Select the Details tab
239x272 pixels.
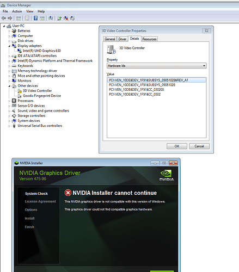click(134, 39)
